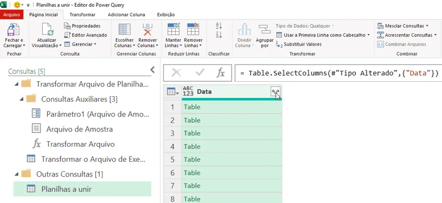Select the Data column header
442x203 pixels.
(232, 91)
